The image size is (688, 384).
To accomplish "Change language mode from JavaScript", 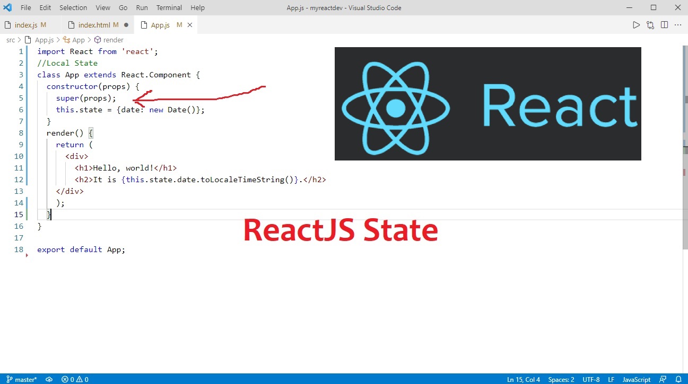I will coord(636,379).
